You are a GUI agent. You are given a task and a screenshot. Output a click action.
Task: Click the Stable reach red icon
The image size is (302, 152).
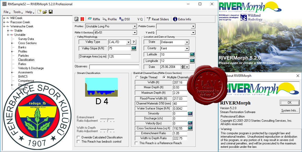[x=11, y=31]
